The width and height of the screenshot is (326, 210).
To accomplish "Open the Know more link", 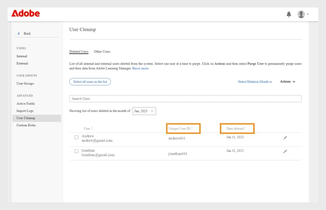I will coord(140,68).
